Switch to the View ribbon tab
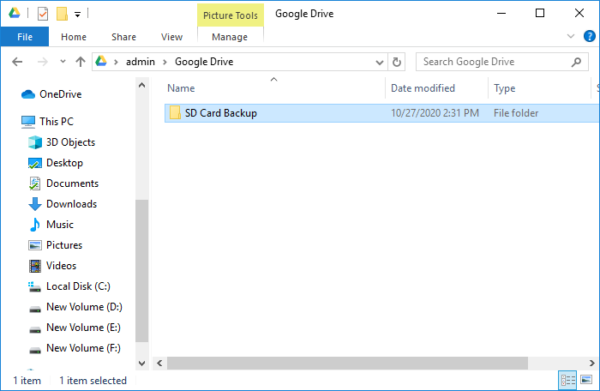This screenshot has width=600, height=391. tap(171, 37)
